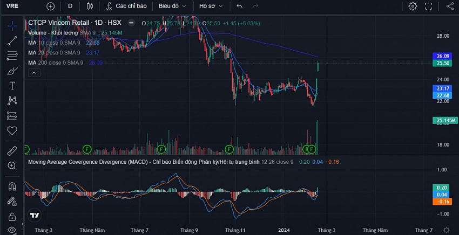Share the chart

tap(450, 6)
